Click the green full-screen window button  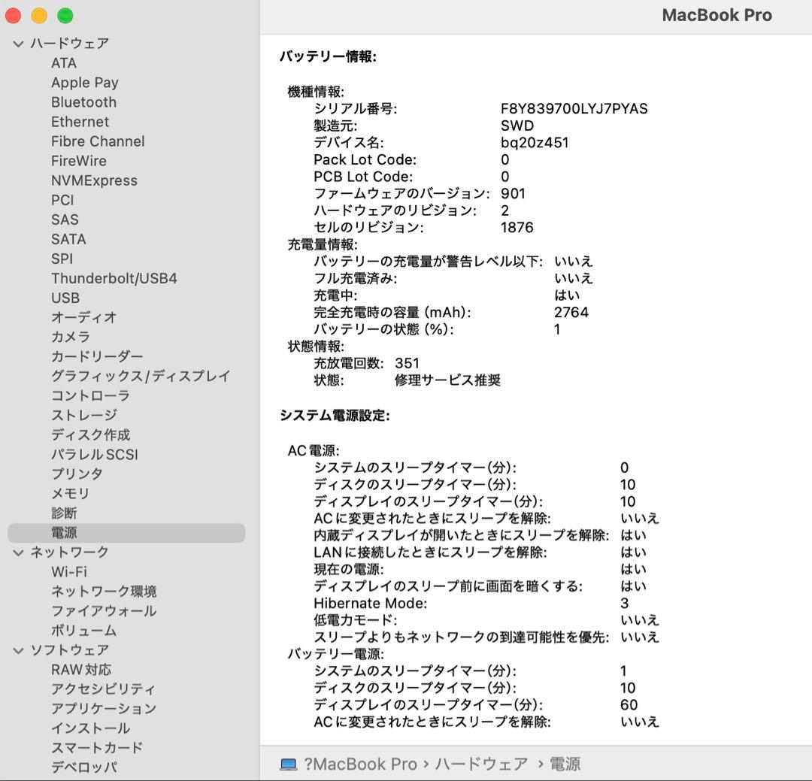65,14
